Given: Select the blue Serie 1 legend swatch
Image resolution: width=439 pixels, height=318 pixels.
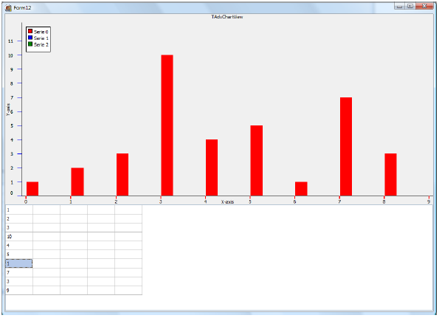Looking at the screenshot, I should click(x=30, y=38).
